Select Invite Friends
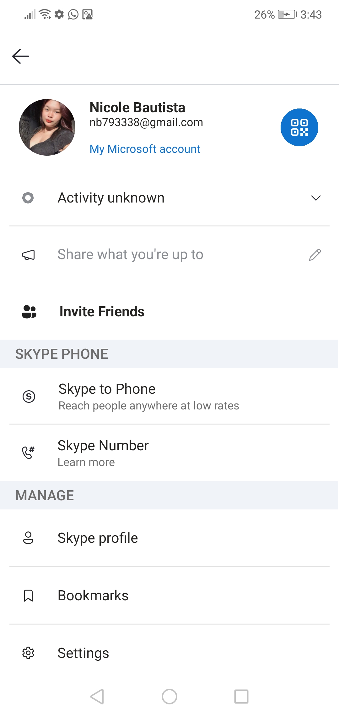339x717 pixels. [x=102, y=312]
